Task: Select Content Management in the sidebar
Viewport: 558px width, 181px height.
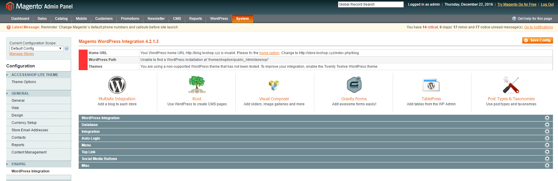Action: (x=29, y=152)
